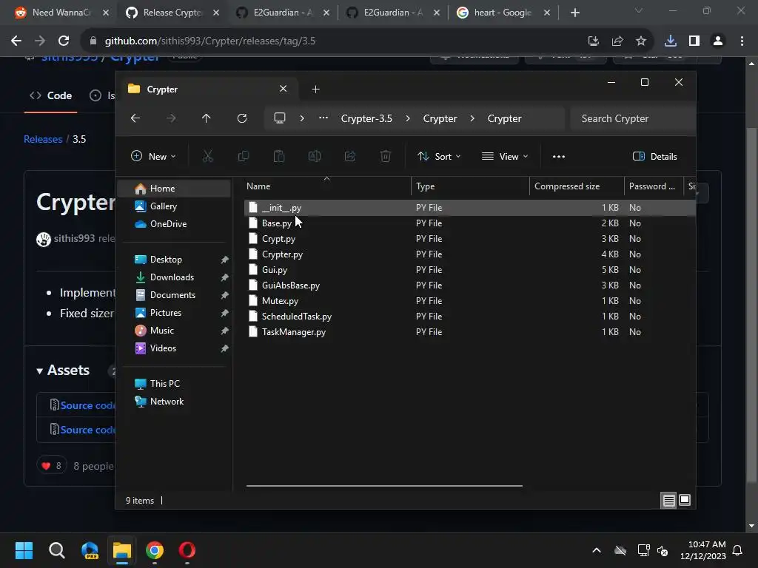Click the Copy icon in Explorer toolbar
This screenshot has width=758, height=568.
point(244,156)
